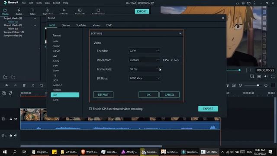
Task: Click the preview display settings monitor icon
Action: (252, 76)
